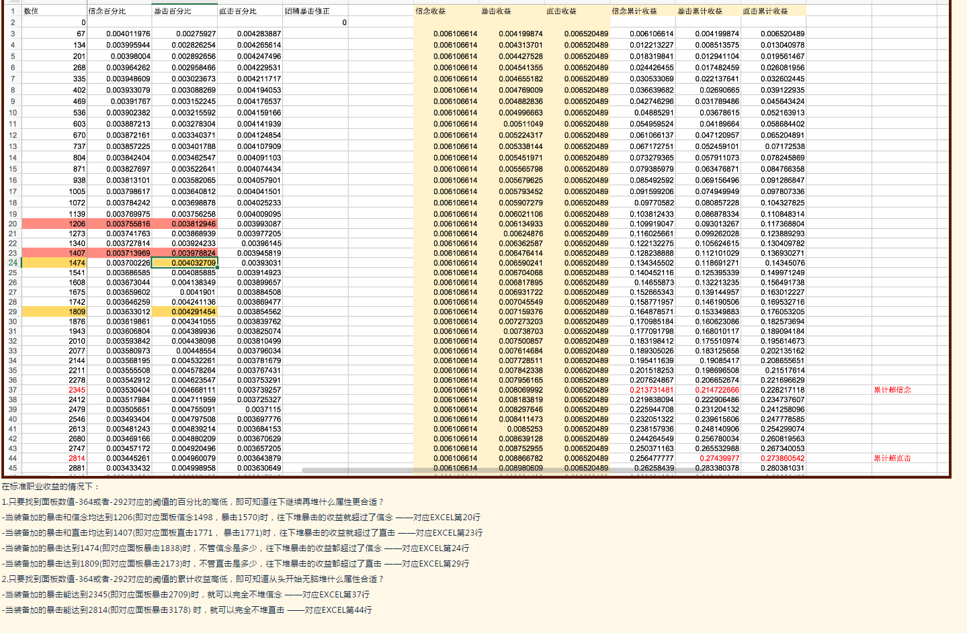Click the question line starting with 2.只要找到面板数值

click(x=194, y=579)
